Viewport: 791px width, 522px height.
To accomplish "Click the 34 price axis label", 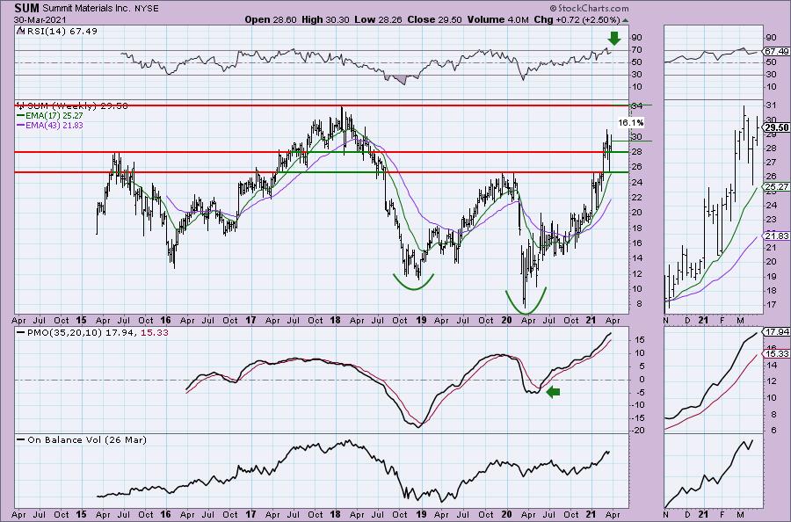I will [636, 106].
